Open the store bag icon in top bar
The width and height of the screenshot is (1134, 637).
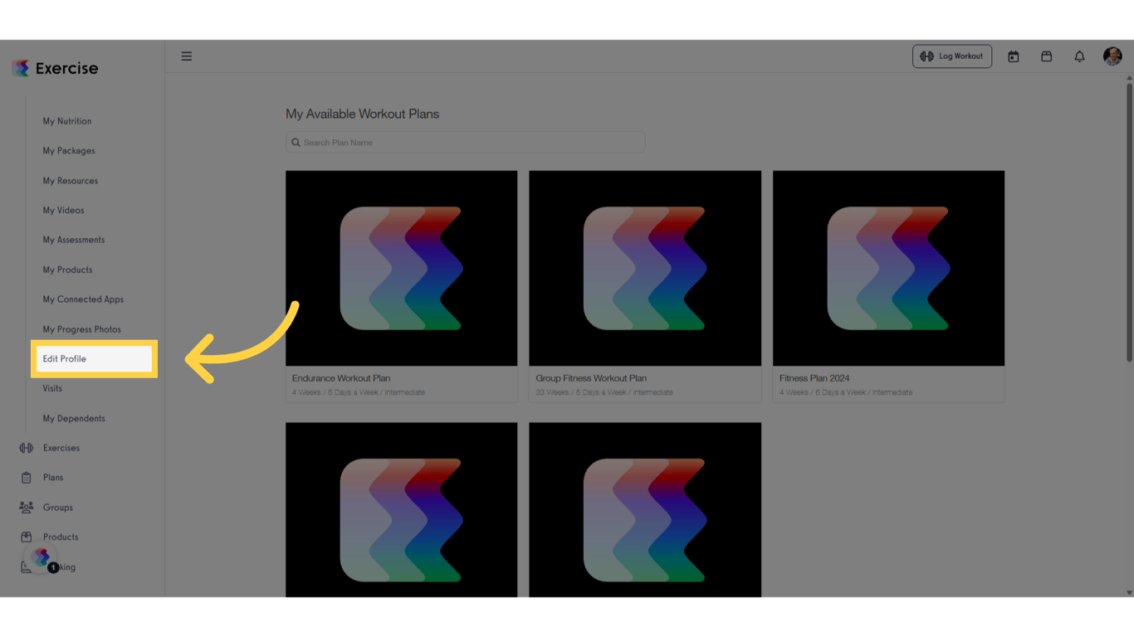click(1047, 56)
